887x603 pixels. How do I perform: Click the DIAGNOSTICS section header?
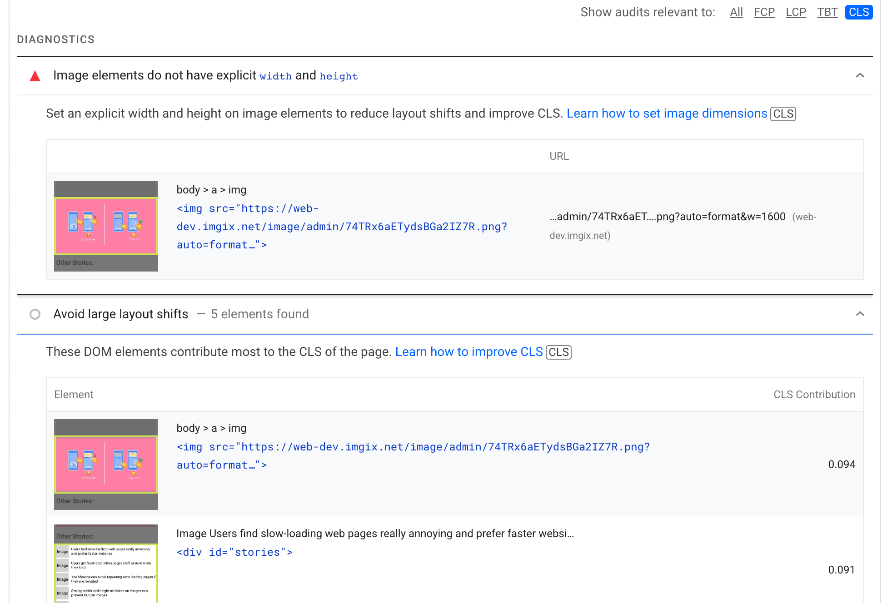(57, 39)
